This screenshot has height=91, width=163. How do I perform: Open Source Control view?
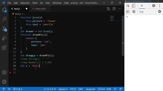[5, 29]
